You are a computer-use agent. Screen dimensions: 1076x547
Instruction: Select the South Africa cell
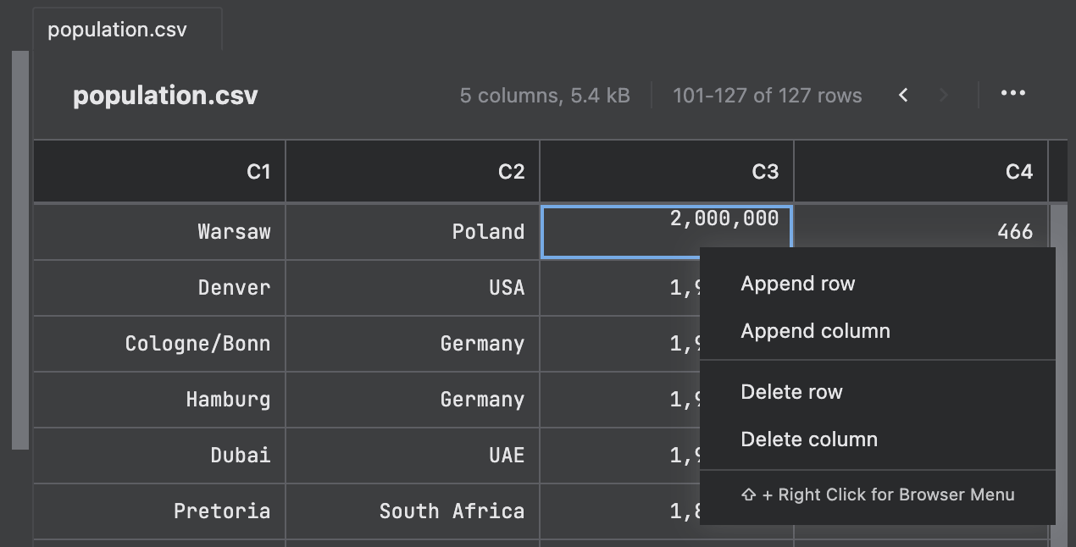click(413, 511)
